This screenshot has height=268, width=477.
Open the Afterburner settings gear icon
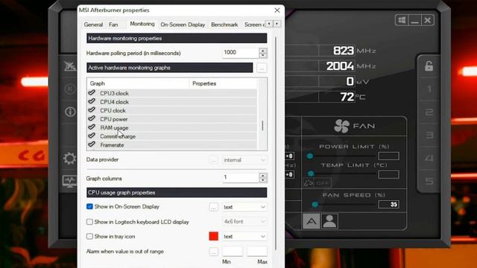coord(69,159)
